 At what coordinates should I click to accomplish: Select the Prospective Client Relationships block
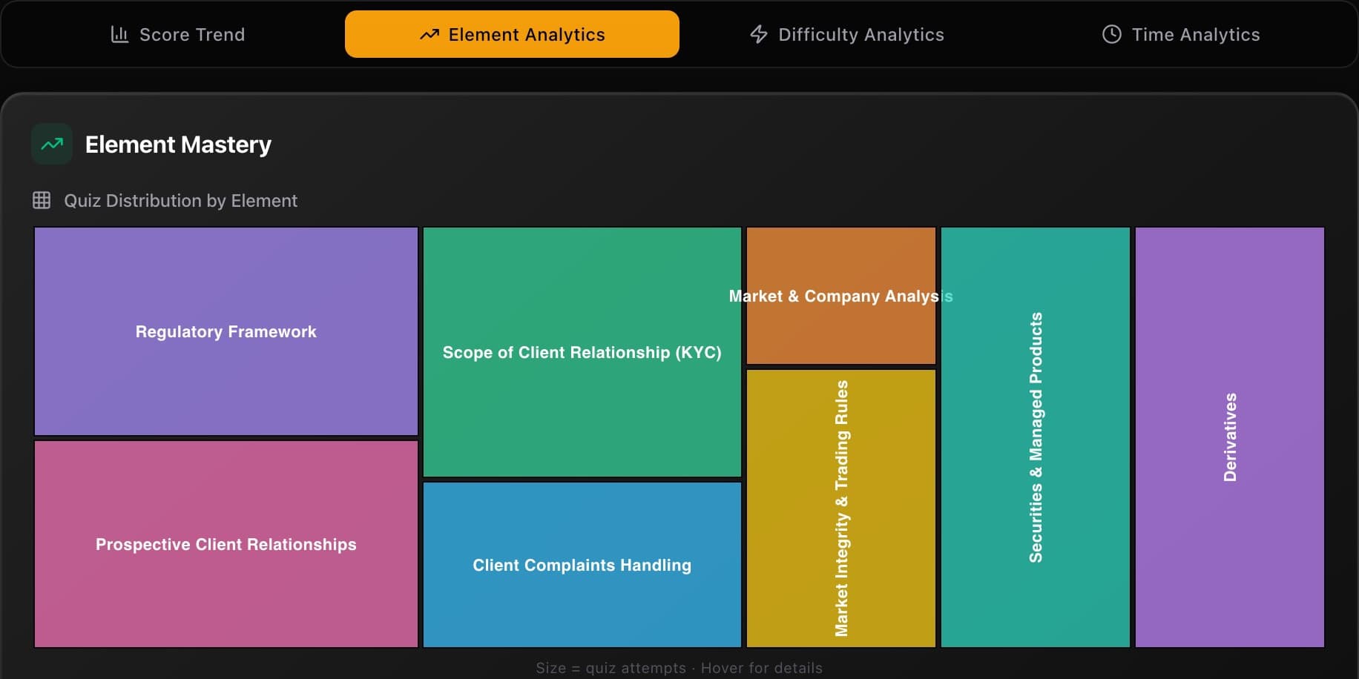(226, 544)
